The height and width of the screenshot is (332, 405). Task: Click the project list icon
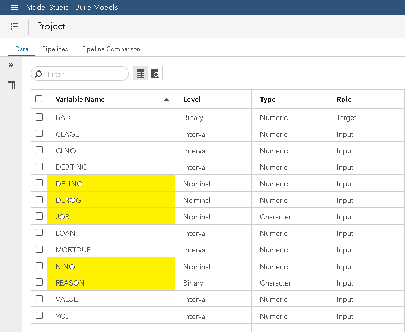[14, 26]
